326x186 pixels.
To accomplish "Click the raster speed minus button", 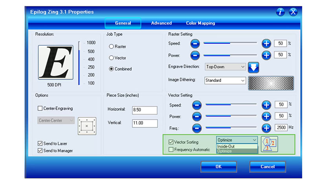I will click(196, 43).
